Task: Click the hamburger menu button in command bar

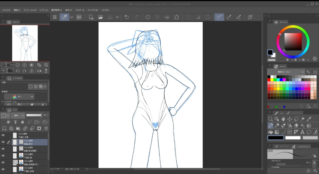Action: (x=55, y=17)
